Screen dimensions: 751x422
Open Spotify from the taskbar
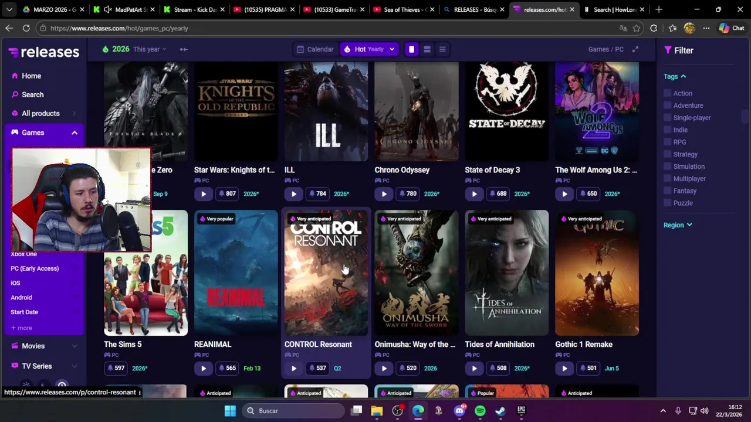coord(480,411)
